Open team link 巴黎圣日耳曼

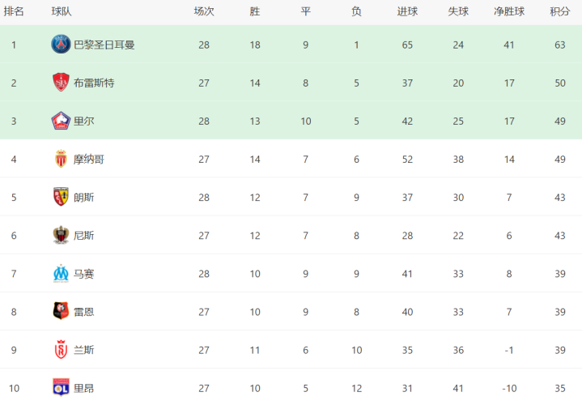click(x=104, y=45)
